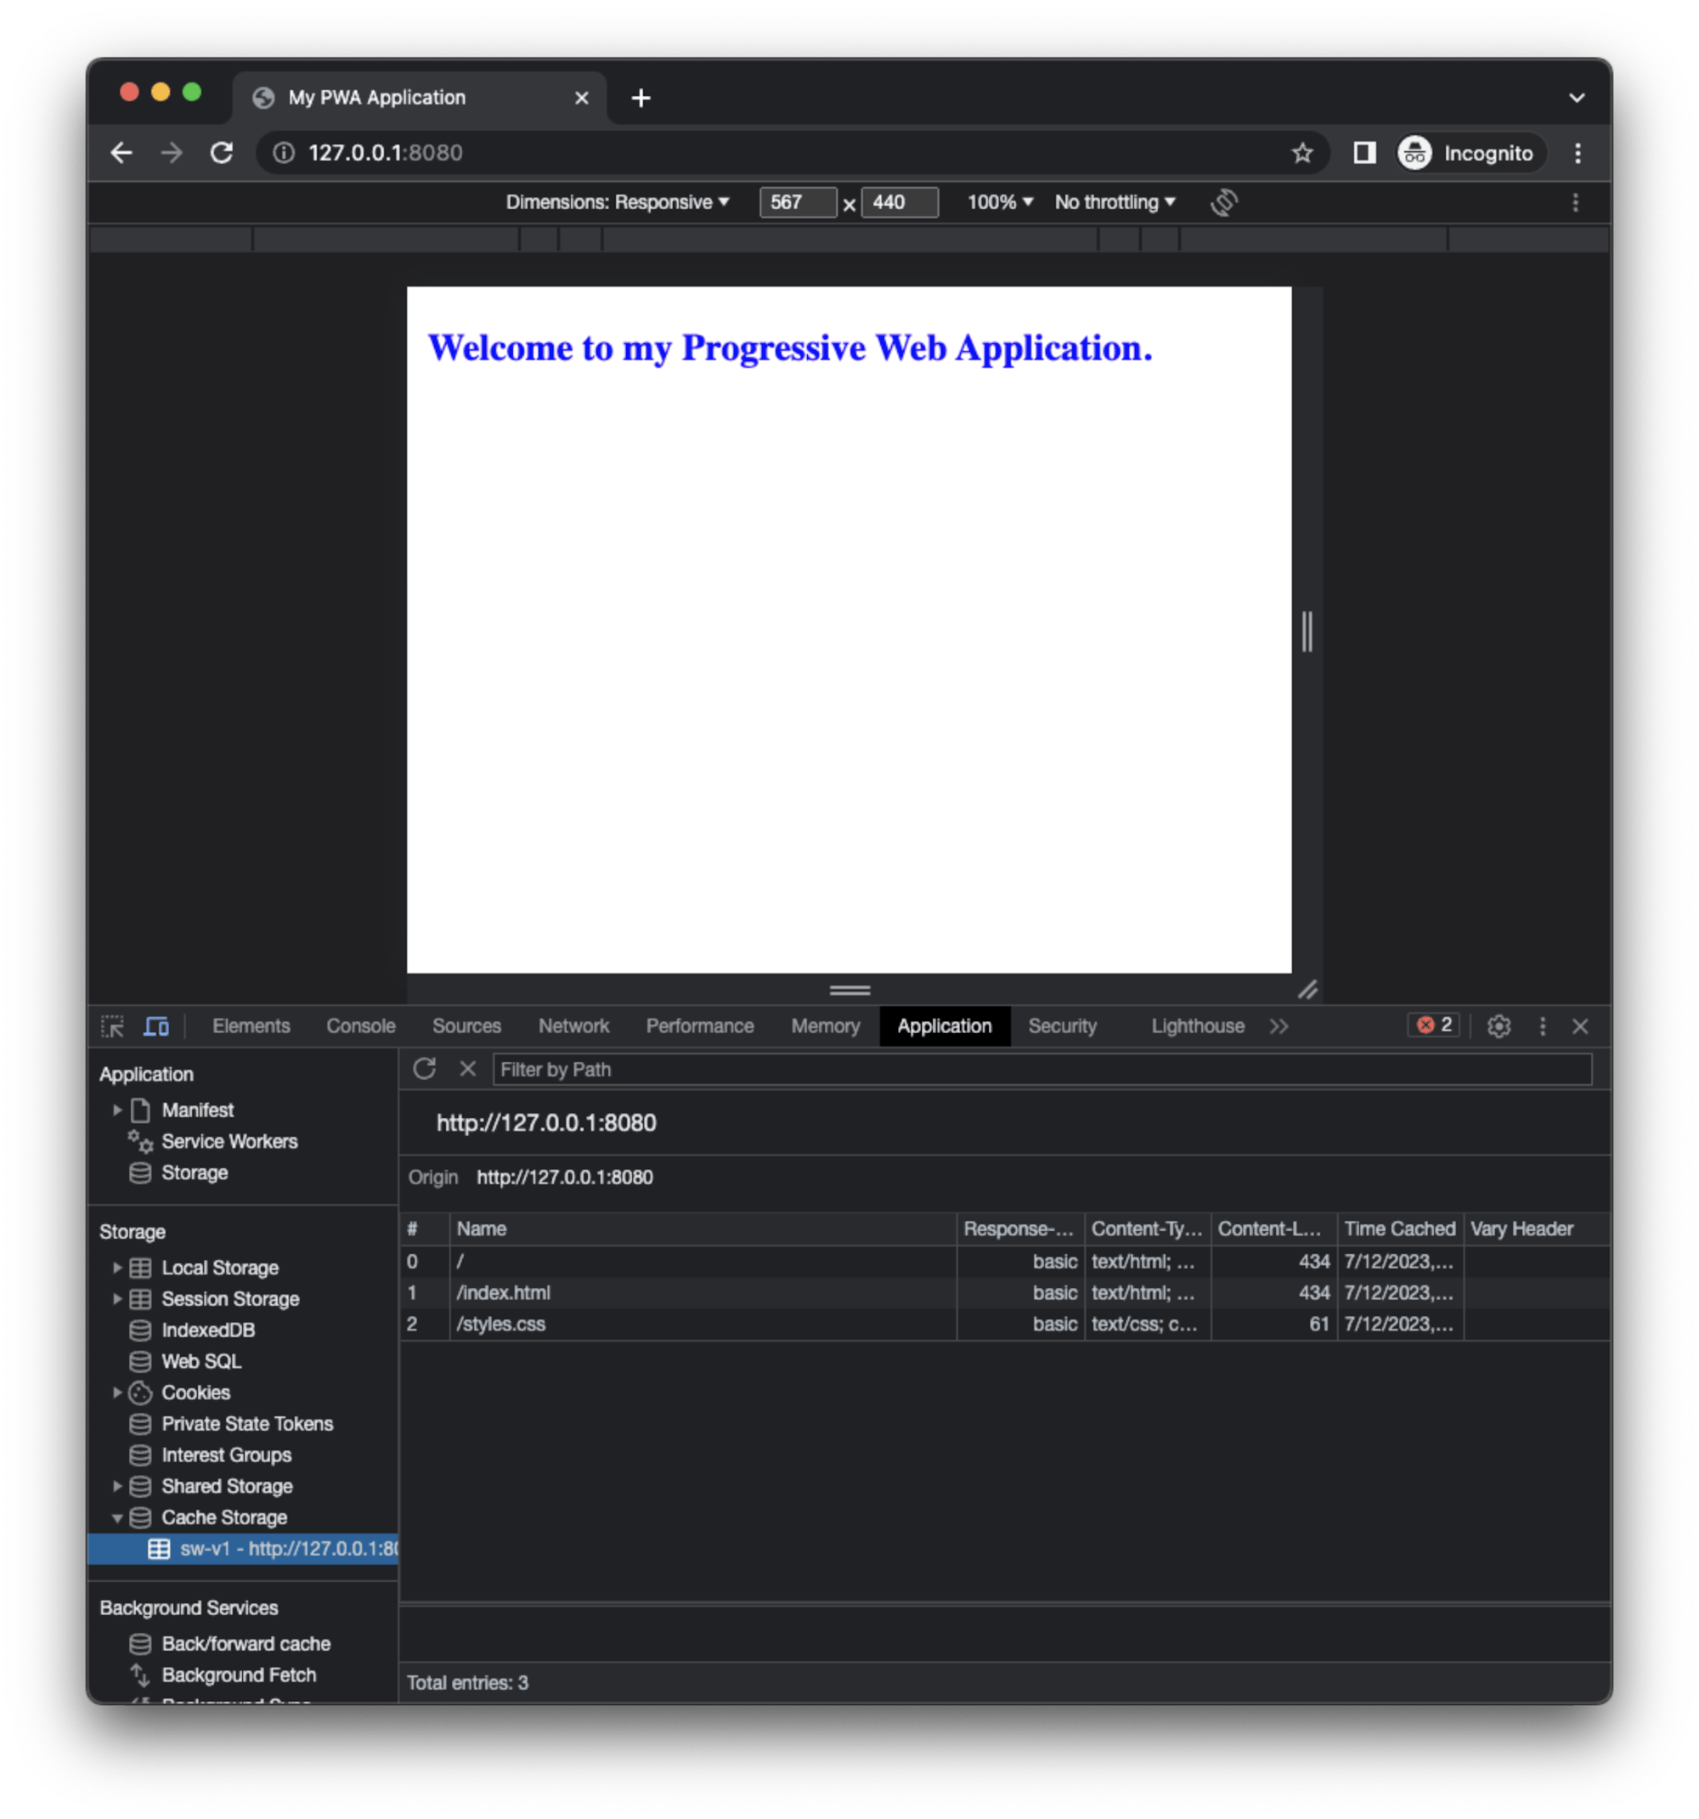The height and width of the screenshot is (1819, 1699).
Task: Show more DevTools tabs via chevrons
Action: [1279, 1025]
